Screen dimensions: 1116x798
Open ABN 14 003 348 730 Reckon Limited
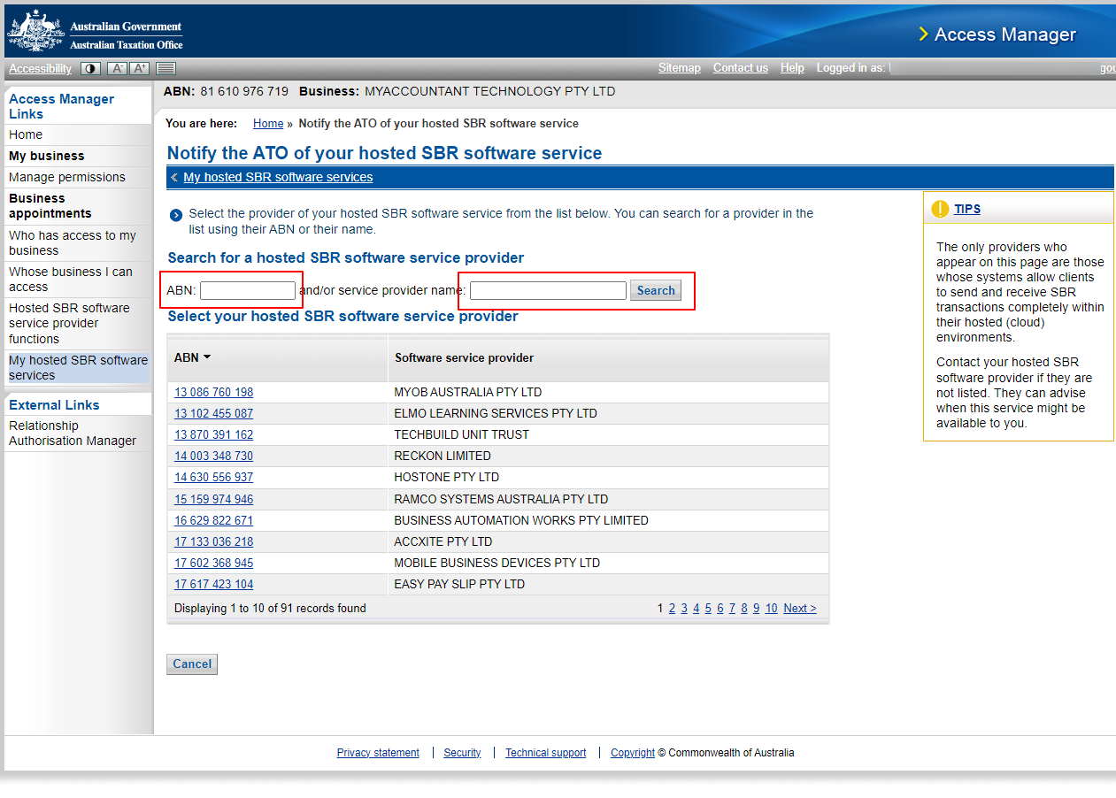pyautogui.click(x=213, y=456)
